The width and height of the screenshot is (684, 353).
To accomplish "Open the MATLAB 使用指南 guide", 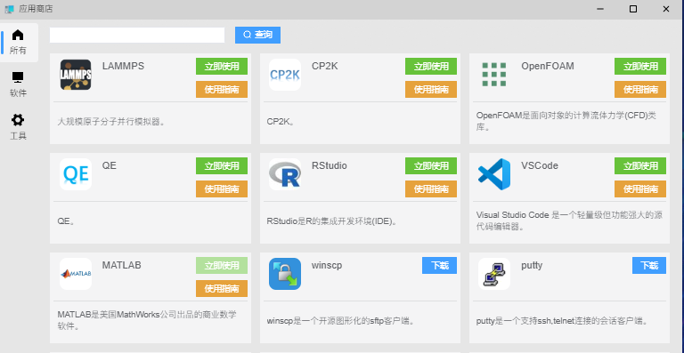I will pos(222,289).
